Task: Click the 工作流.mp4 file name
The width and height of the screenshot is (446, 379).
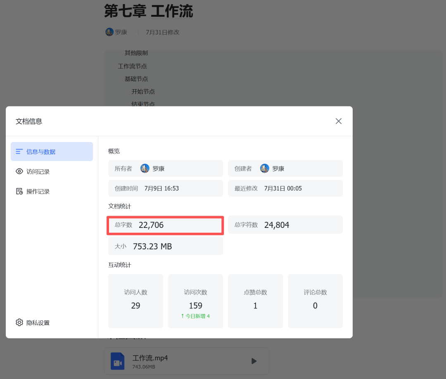Action: pyautogui.click(x=150, y=358)
